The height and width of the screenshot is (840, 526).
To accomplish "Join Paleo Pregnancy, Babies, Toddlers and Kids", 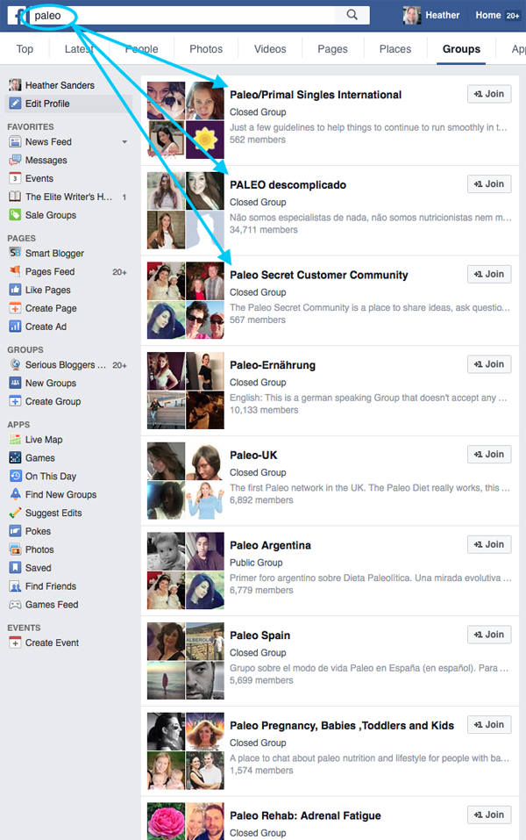I will point(489,724).
